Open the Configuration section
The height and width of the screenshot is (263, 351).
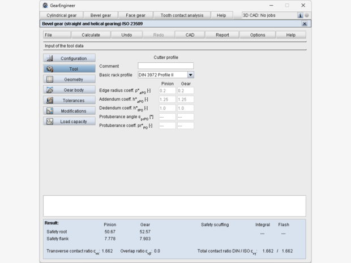pyautogui.click(x=69, y=58)
